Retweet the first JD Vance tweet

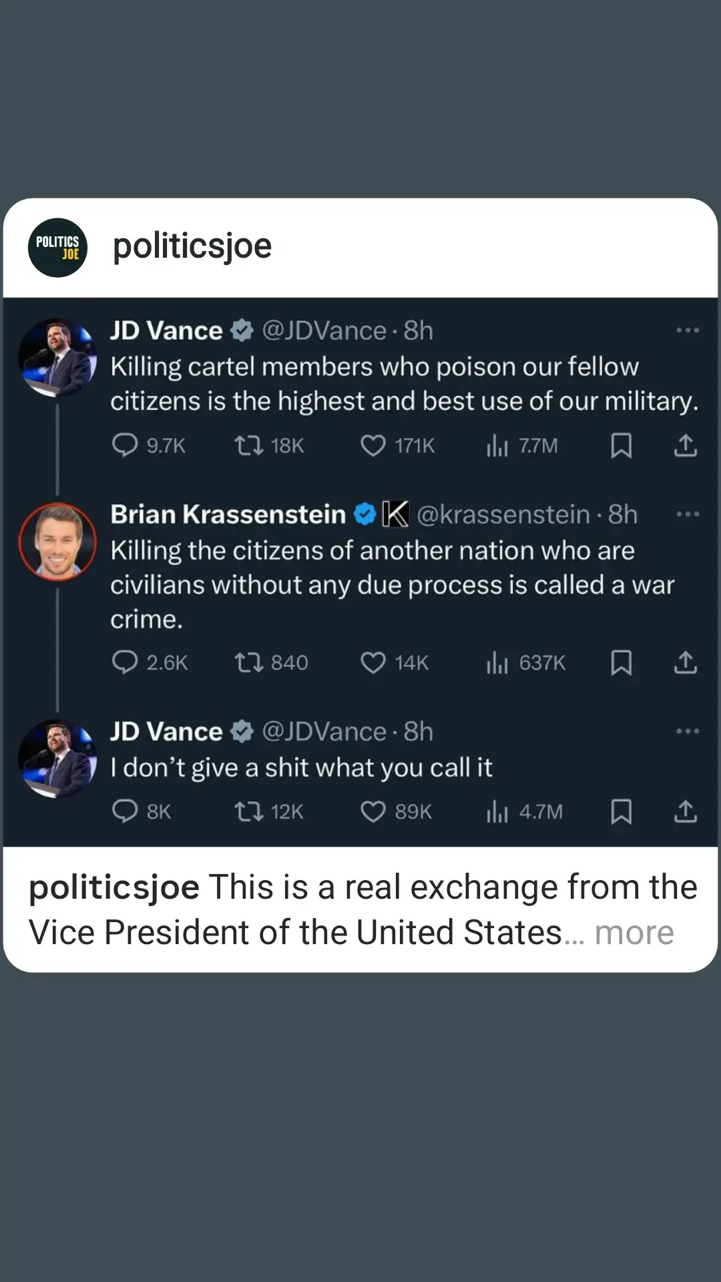click(x=248, y=445)
